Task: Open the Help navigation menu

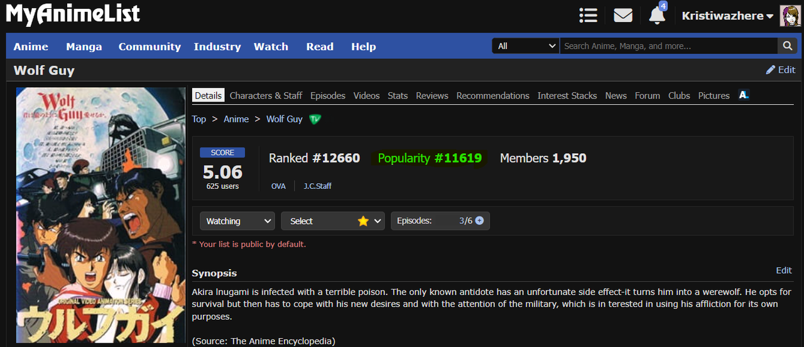Action: point(364,46)
